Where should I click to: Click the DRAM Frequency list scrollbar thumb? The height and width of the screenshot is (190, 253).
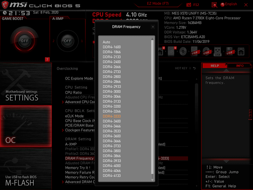[152, 107]
